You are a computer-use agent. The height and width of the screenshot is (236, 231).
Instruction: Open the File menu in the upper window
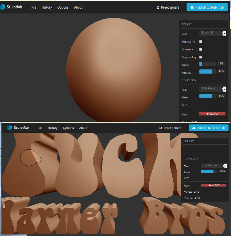tap(34, 7)
